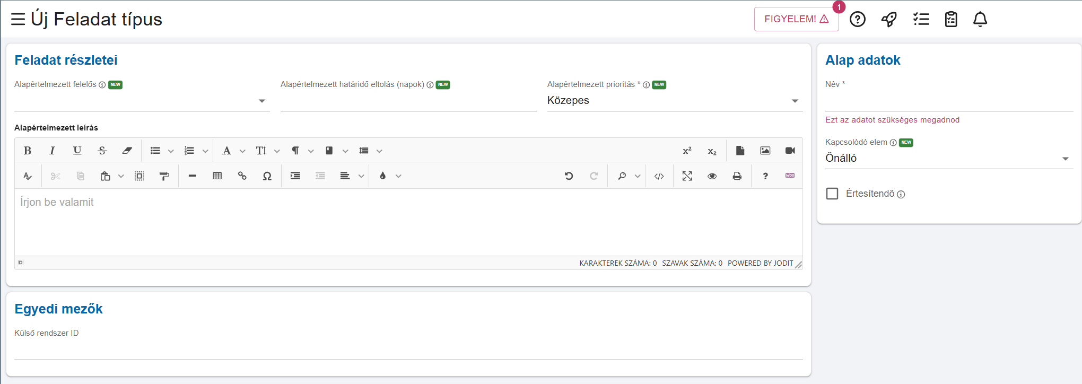Open the special character (omega) picker
Viewport: 1082px width, 384px height.
coord(267,176)
